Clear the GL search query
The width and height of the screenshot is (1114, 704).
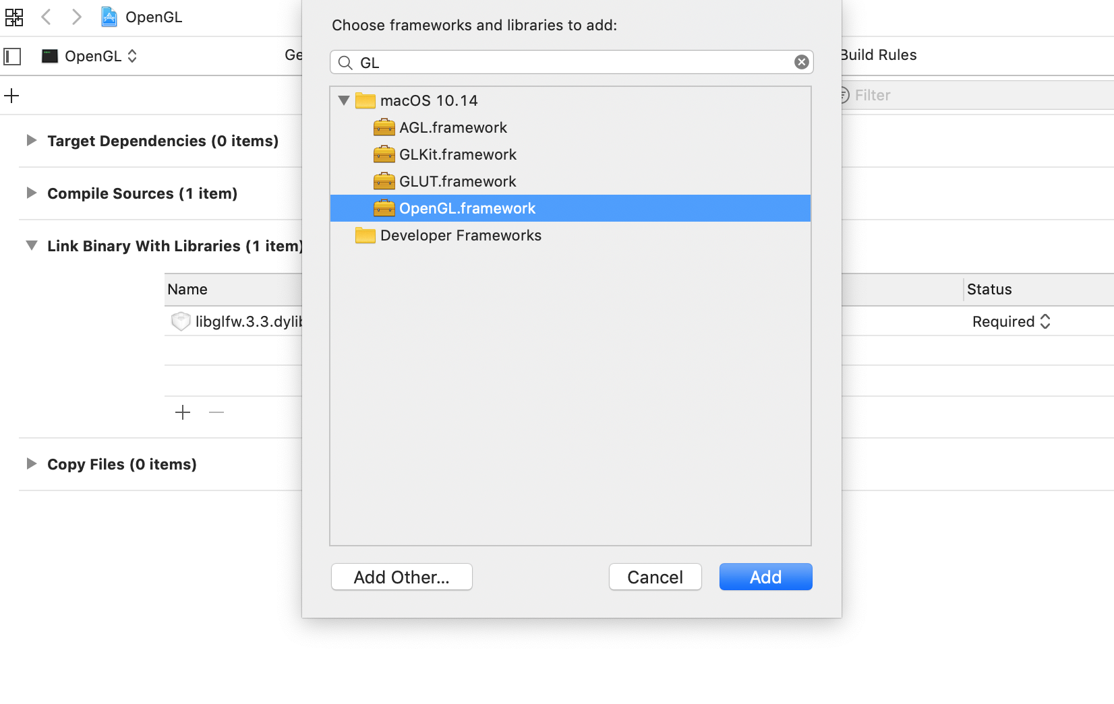(x=800, y=61)
